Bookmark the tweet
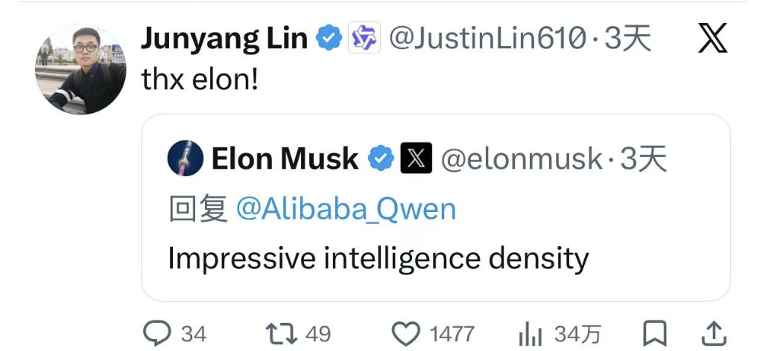This screenshot has width=760, height=351. [655, 333]
